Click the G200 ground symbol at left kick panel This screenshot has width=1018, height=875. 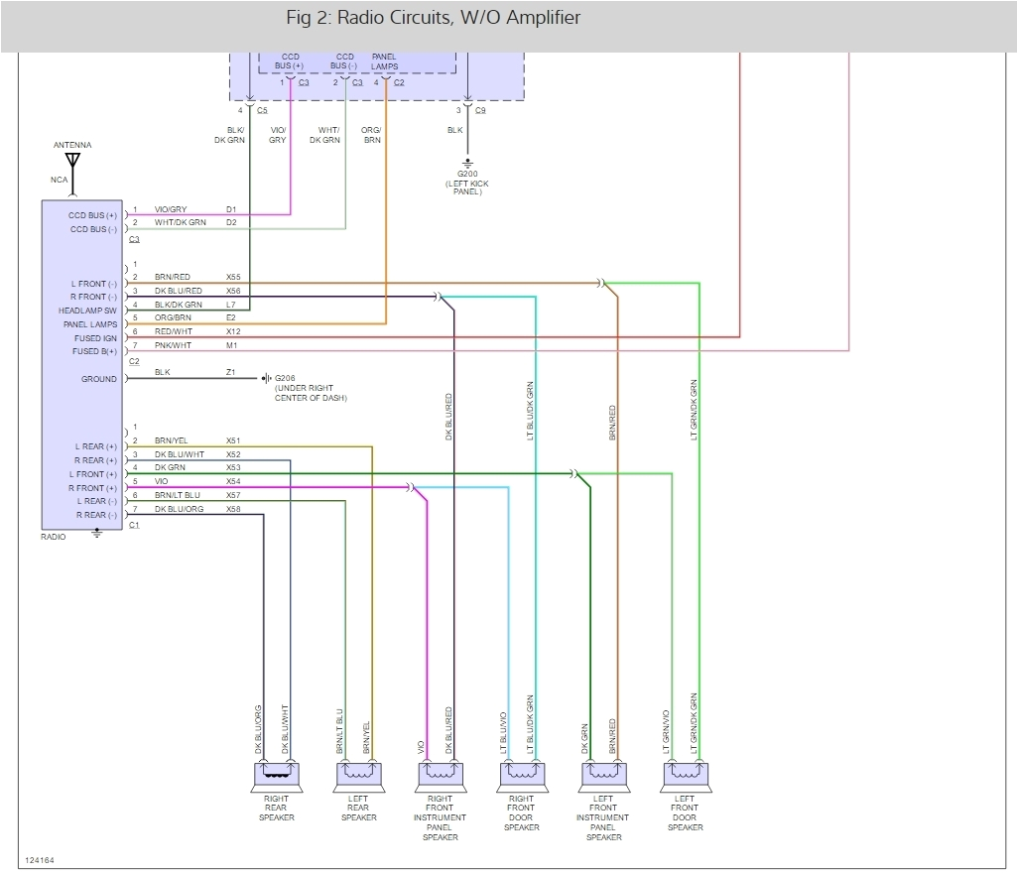[x=466, y=162]
